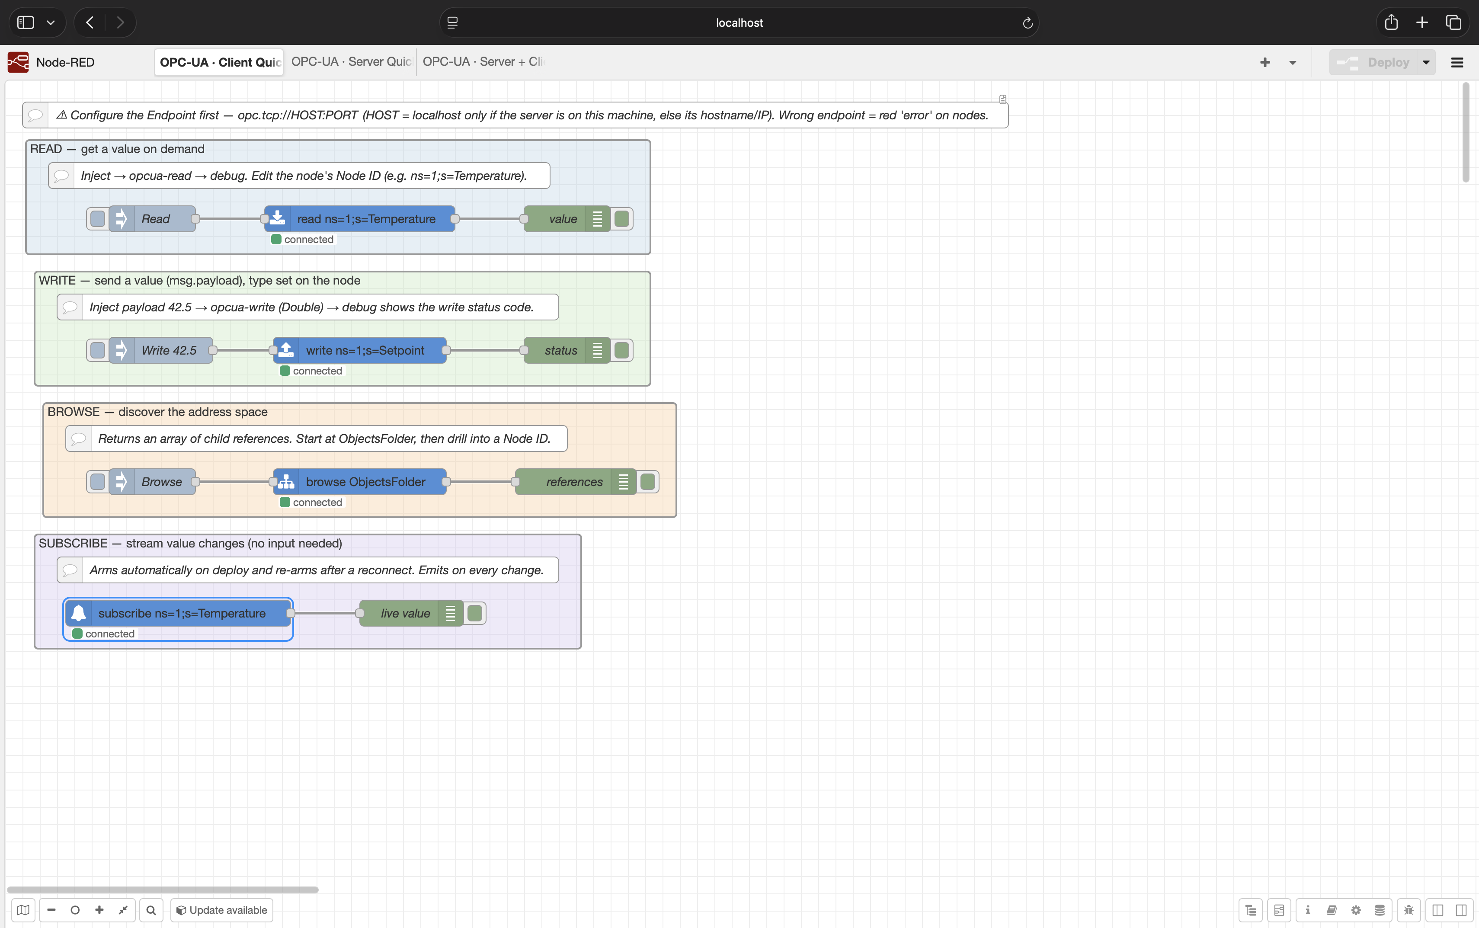Open the search flows magnifier icon

tap(151, 910)
